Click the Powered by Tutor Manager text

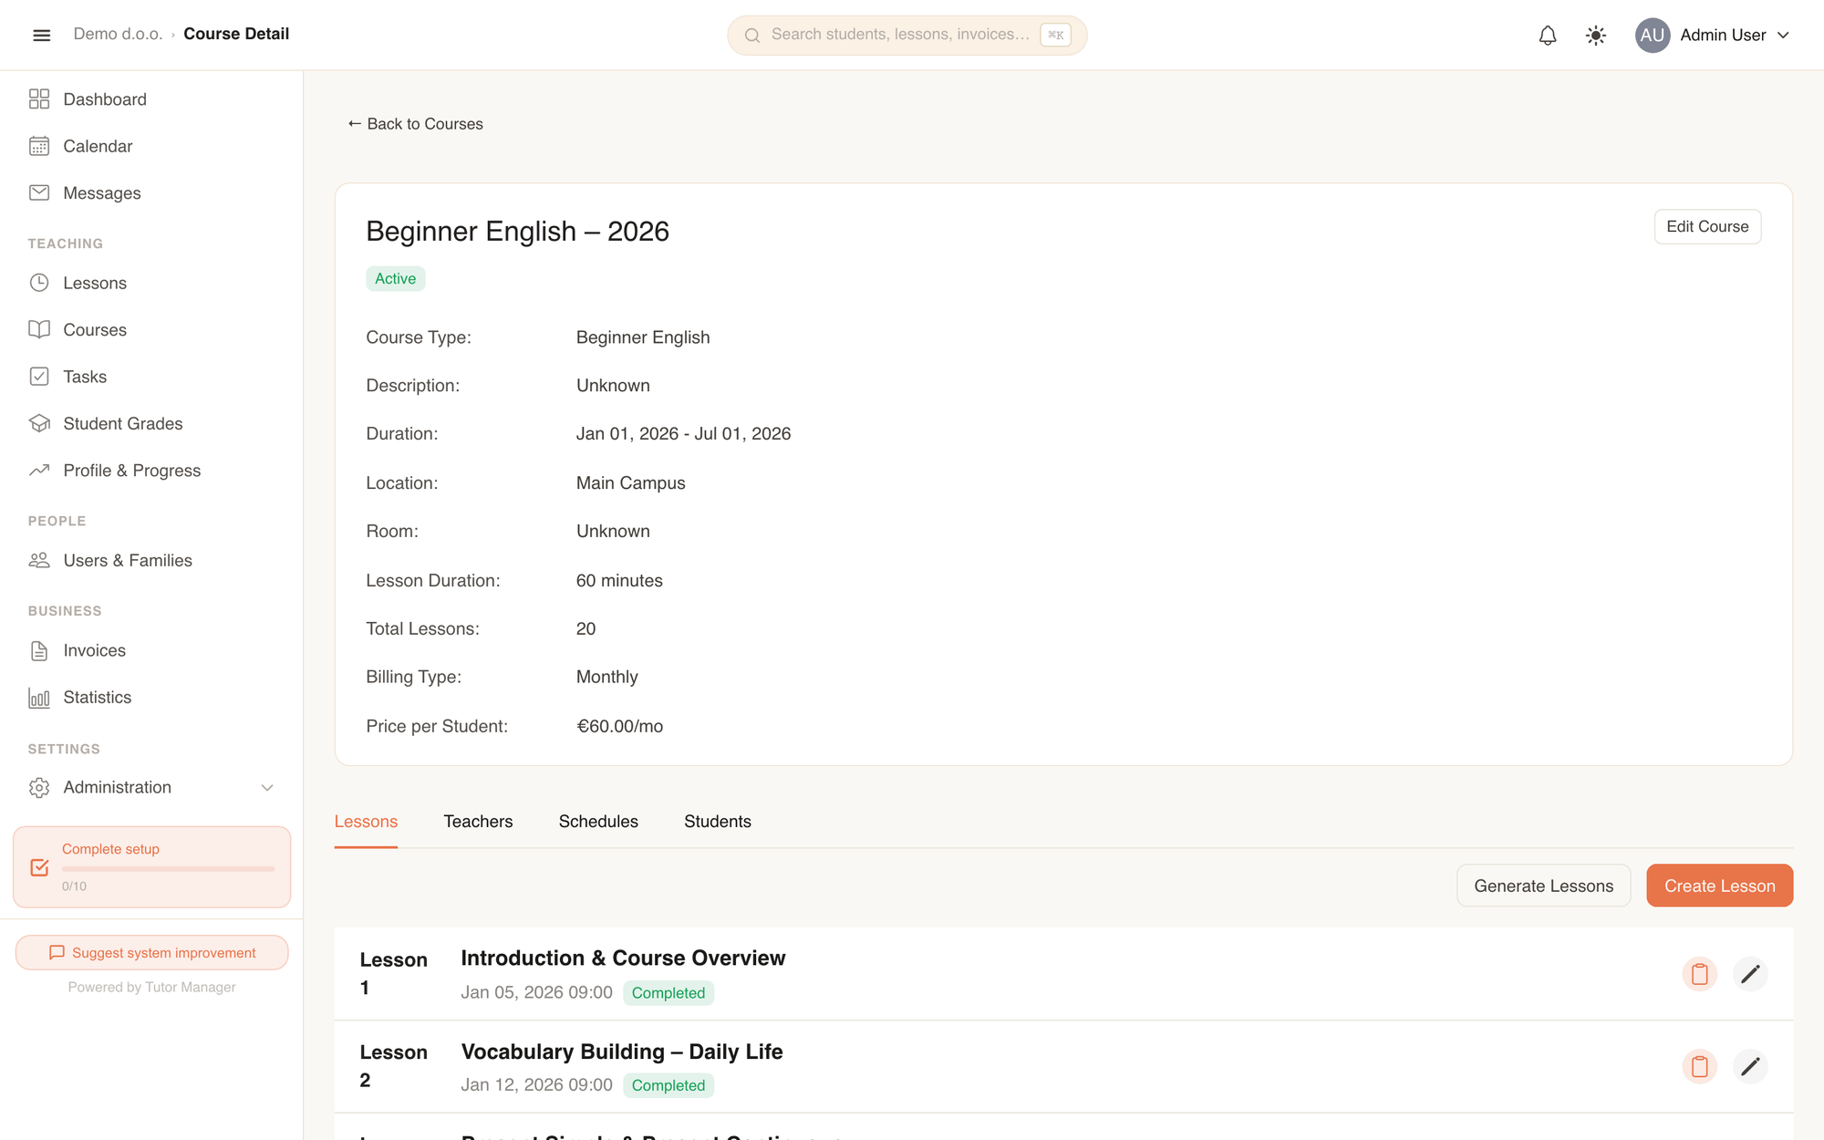pos(151,987)
